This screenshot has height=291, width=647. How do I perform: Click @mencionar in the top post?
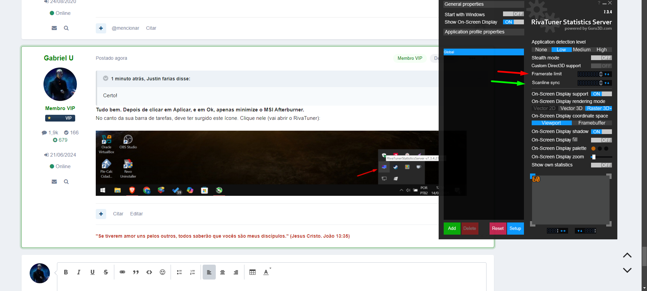click(125, 28)
